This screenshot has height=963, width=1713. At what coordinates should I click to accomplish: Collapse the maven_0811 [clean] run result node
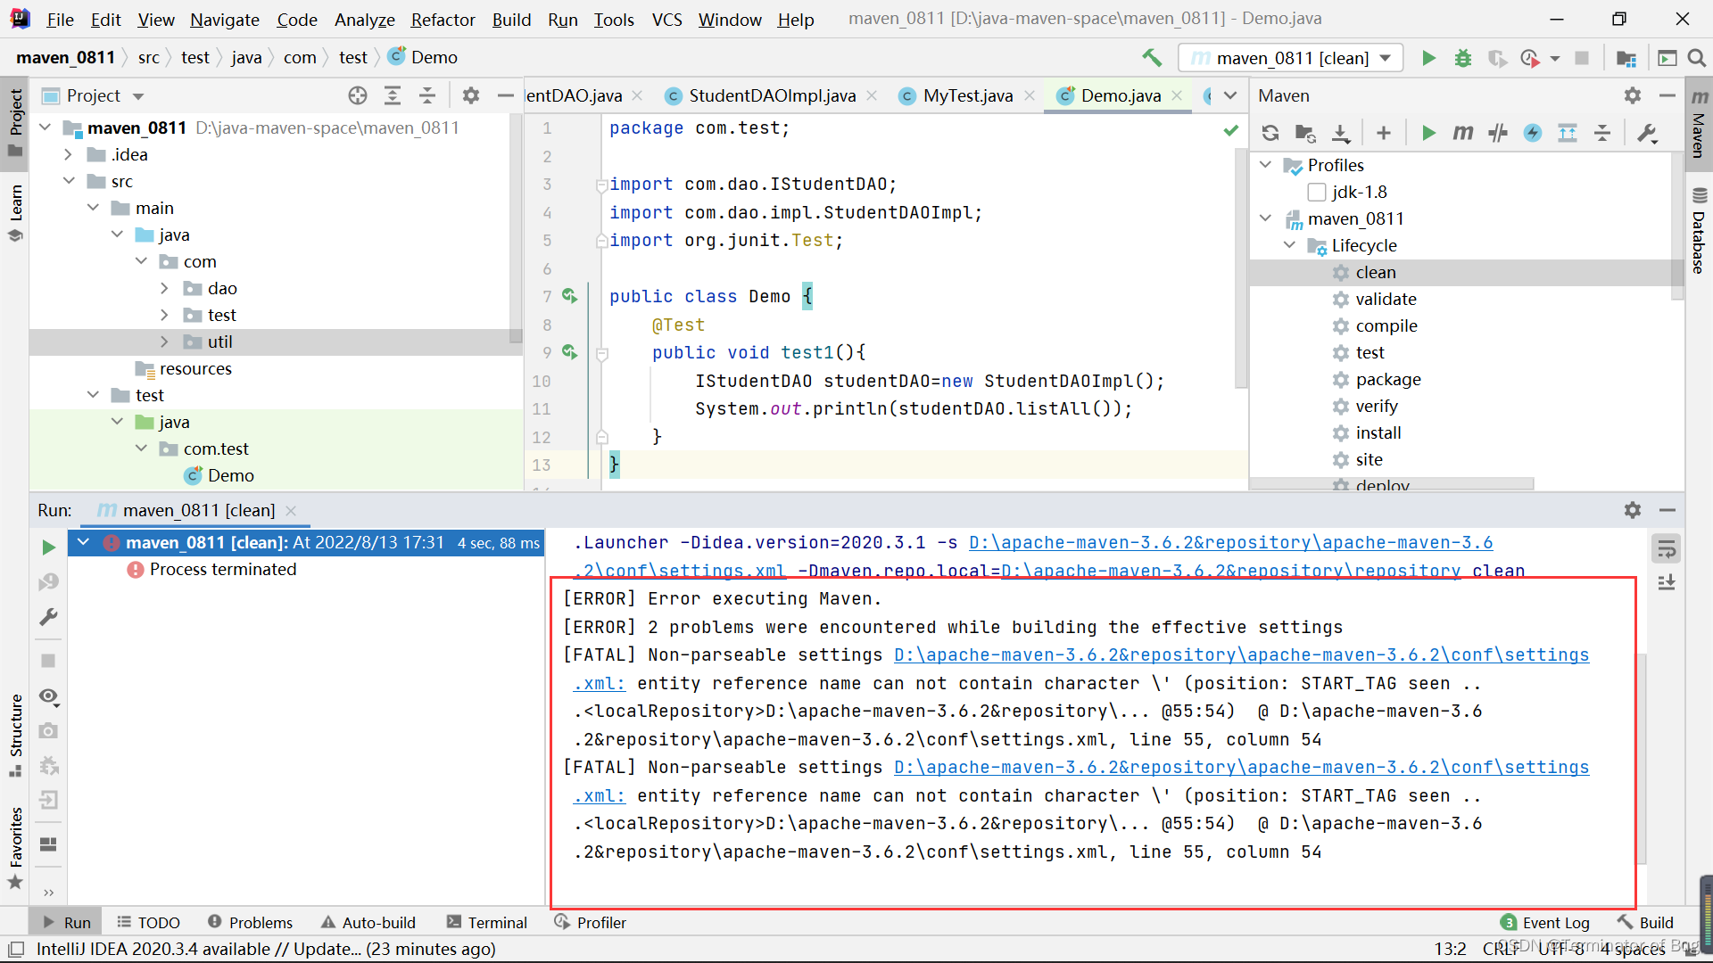point(83,542)
